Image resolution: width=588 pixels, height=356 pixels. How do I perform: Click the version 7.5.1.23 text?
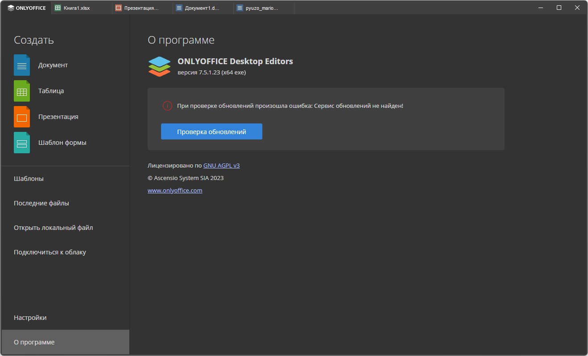click(211, 72)
